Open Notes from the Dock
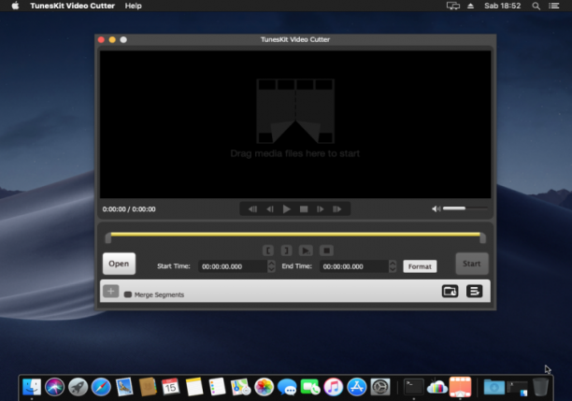 coord(194,387)
